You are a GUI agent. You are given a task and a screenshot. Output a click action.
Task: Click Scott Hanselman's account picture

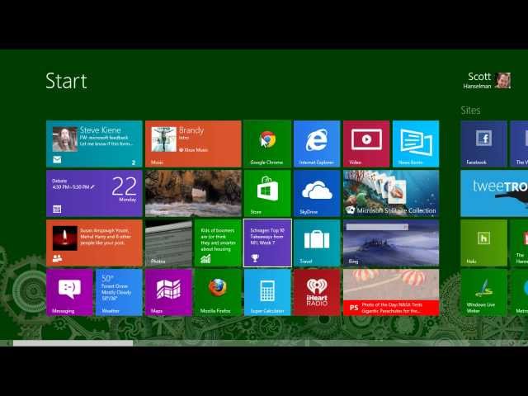point(503,81)
